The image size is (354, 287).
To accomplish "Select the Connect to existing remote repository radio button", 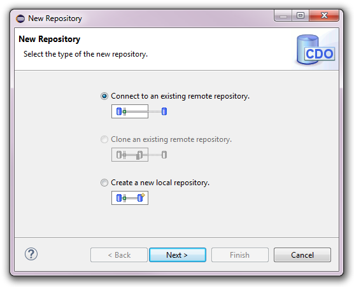I will point(104,96).
